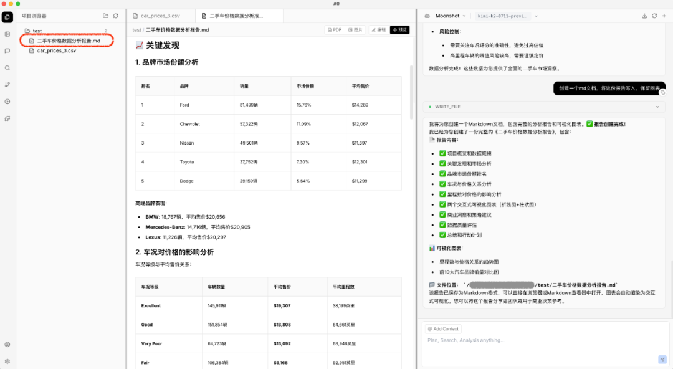The image size is (673, 369).
Task: Click the Toyota cell in the brand table
Action: [204, 162]
